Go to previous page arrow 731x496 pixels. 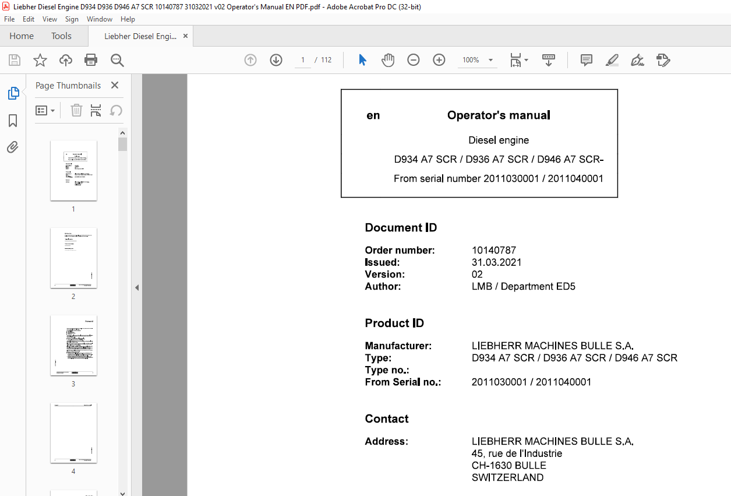pos(250,60)
